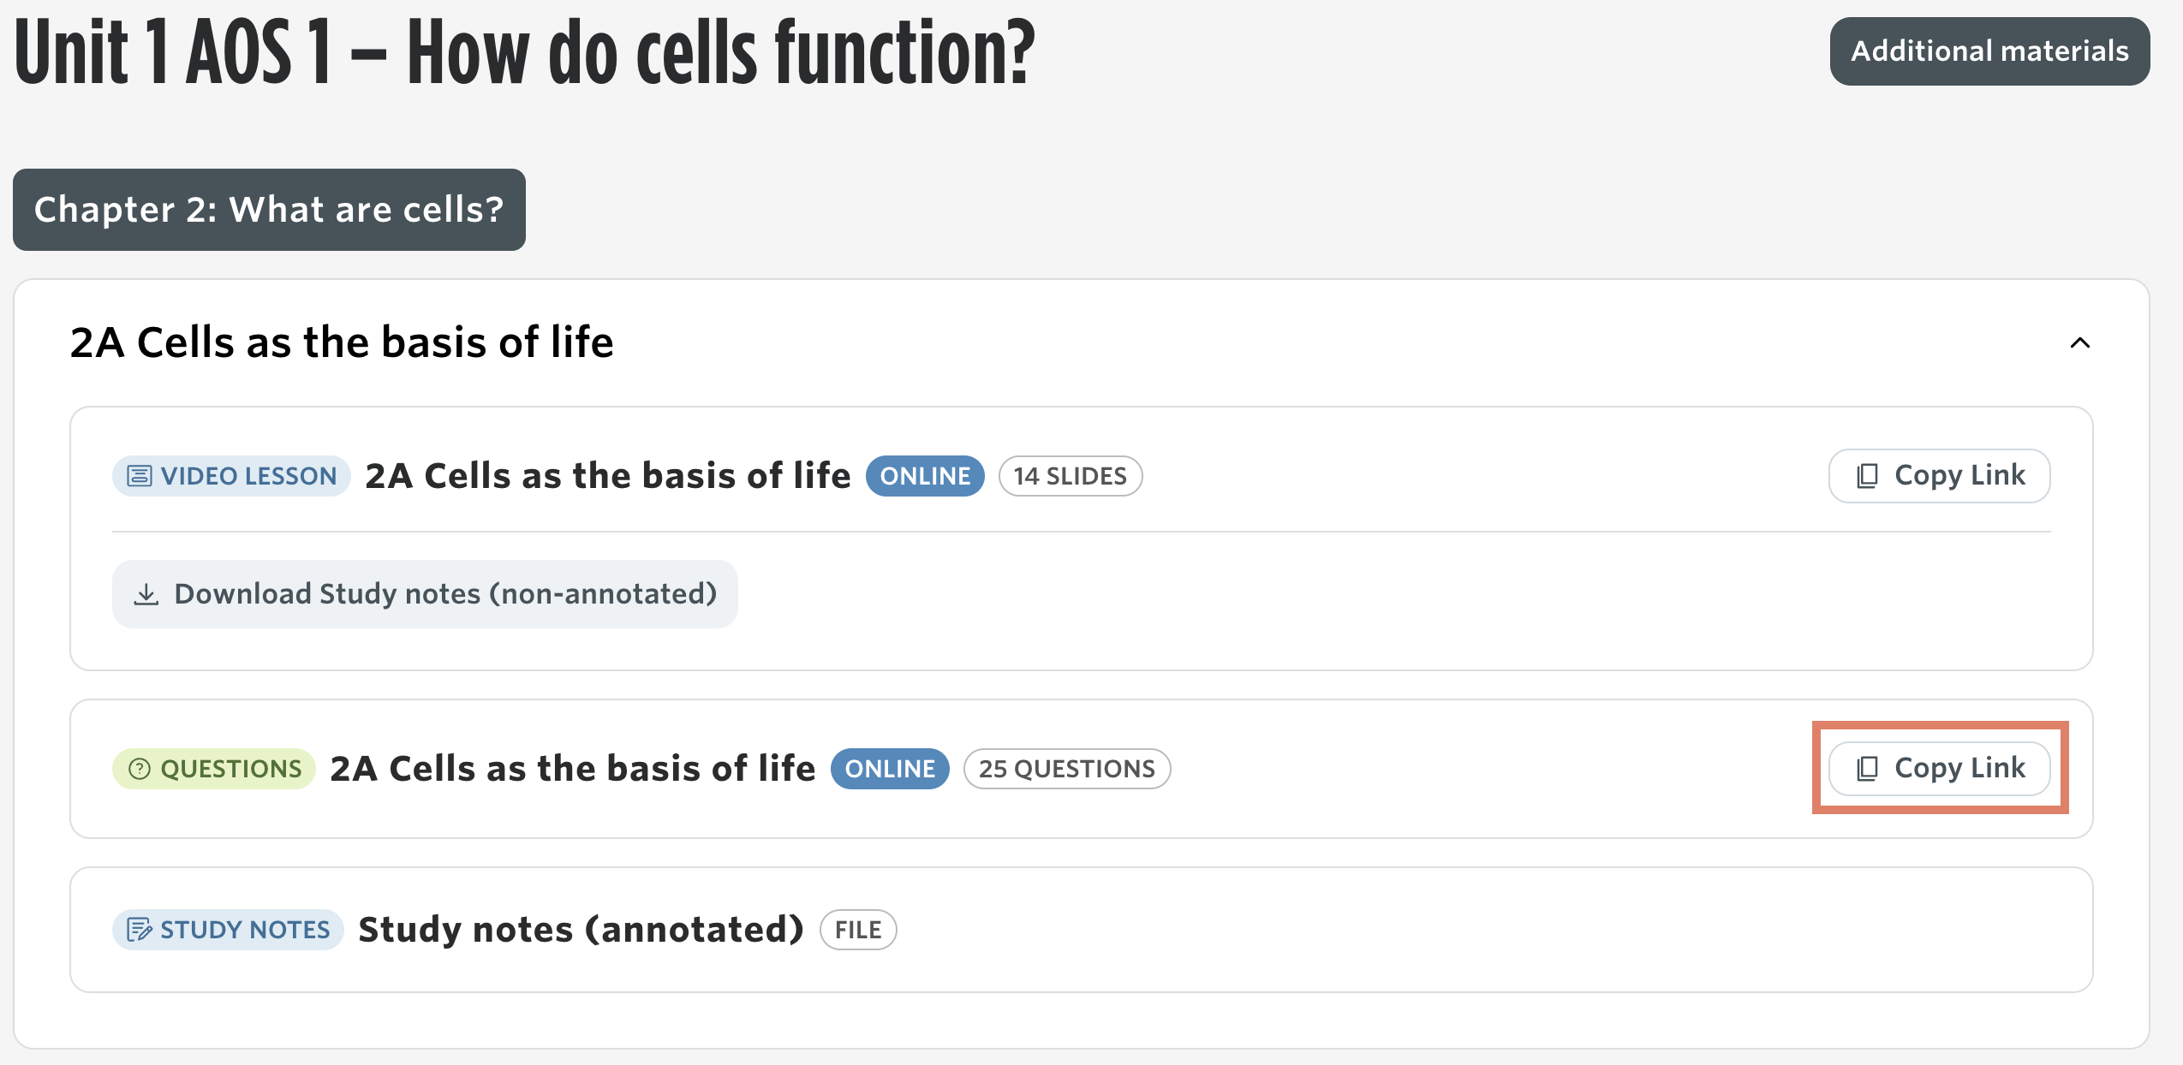Click the 25 QUESTIONS badge

click(1067, 769)
